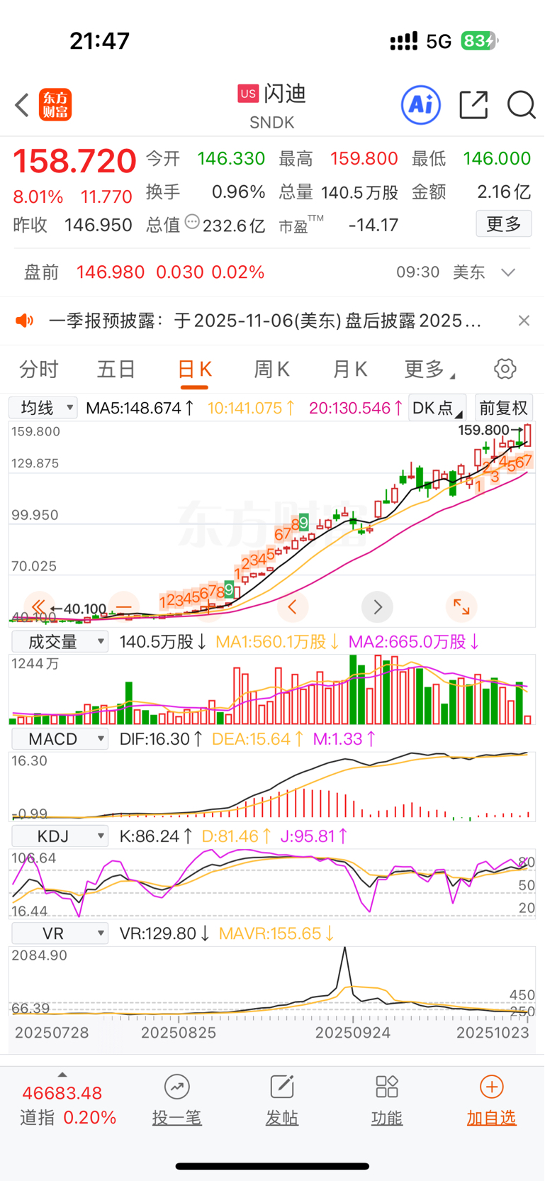Viewport: 545px width, 1181px height.
Task: Tap the 更多 quote details button
Action: click(x=504, y=224)
